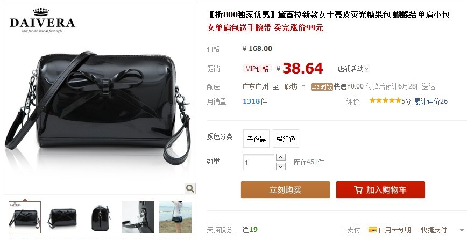Click the 立刻购买 button
This screenshot has width=467, height=241.
pyautogui.click(x=285, y=190)
